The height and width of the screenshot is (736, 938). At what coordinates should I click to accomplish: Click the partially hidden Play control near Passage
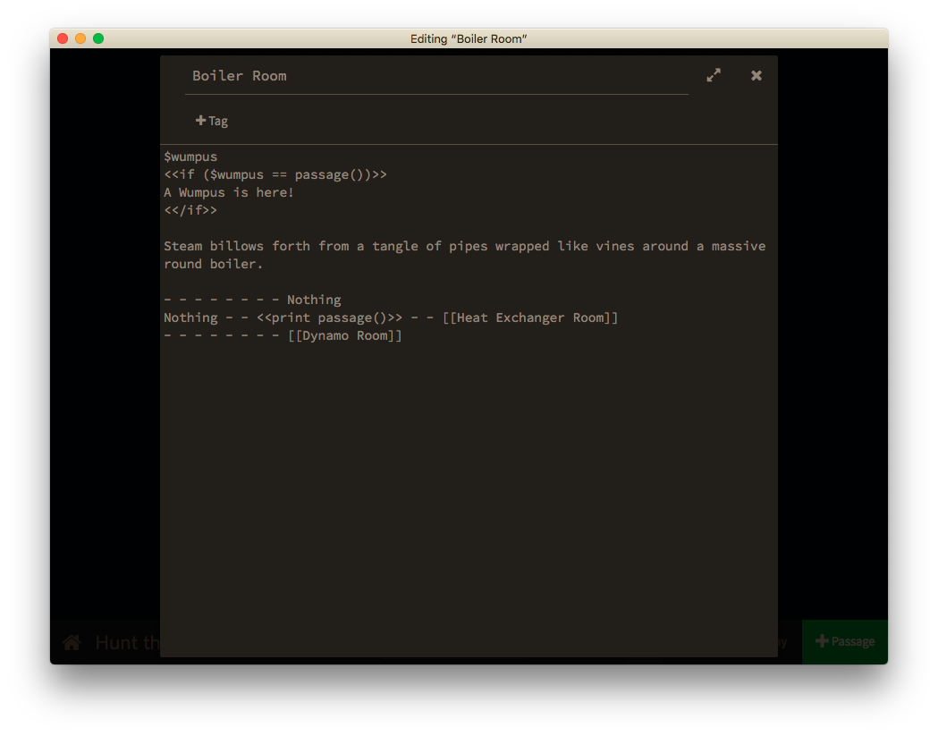tap(780, 641)
